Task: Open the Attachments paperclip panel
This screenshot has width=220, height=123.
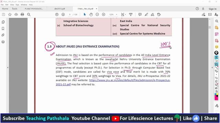Action: (3, 35)
